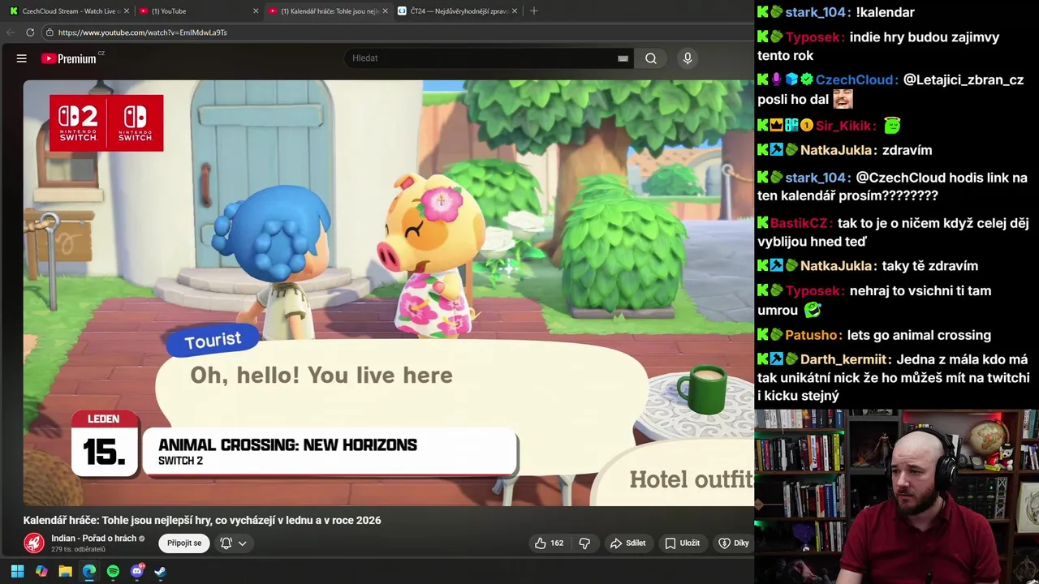Screen dimensions: 1039x584
Task: Open the Indian channel avatar
Action: [x=34, y=543]
